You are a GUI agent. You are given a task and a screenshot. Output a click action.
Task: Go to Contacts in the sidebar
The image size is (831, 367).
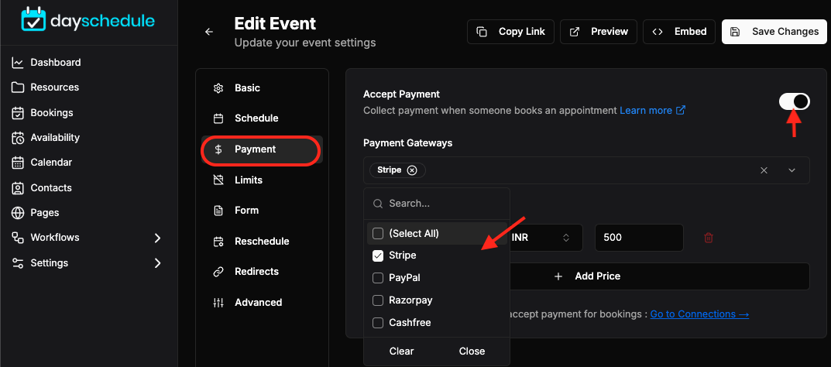[42, 187]
